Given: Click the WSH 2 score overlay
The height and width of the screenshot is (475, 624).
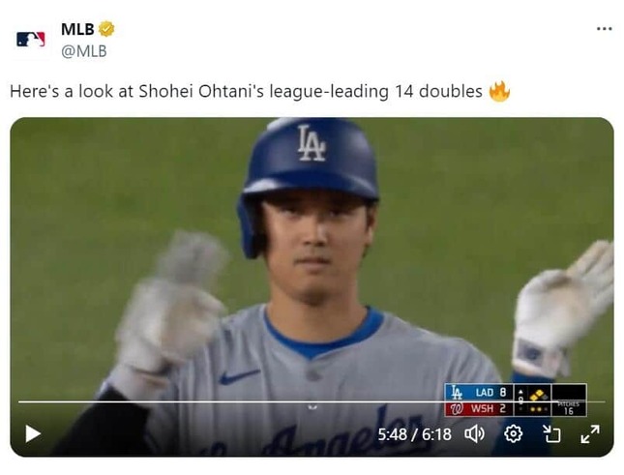Looking at the screenshot, I should (x=479, y=408).
